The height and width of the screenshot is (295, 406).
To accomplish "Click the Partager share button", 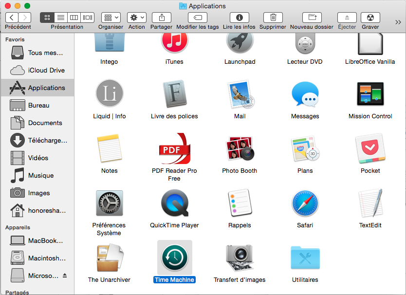I will (162, 18).
